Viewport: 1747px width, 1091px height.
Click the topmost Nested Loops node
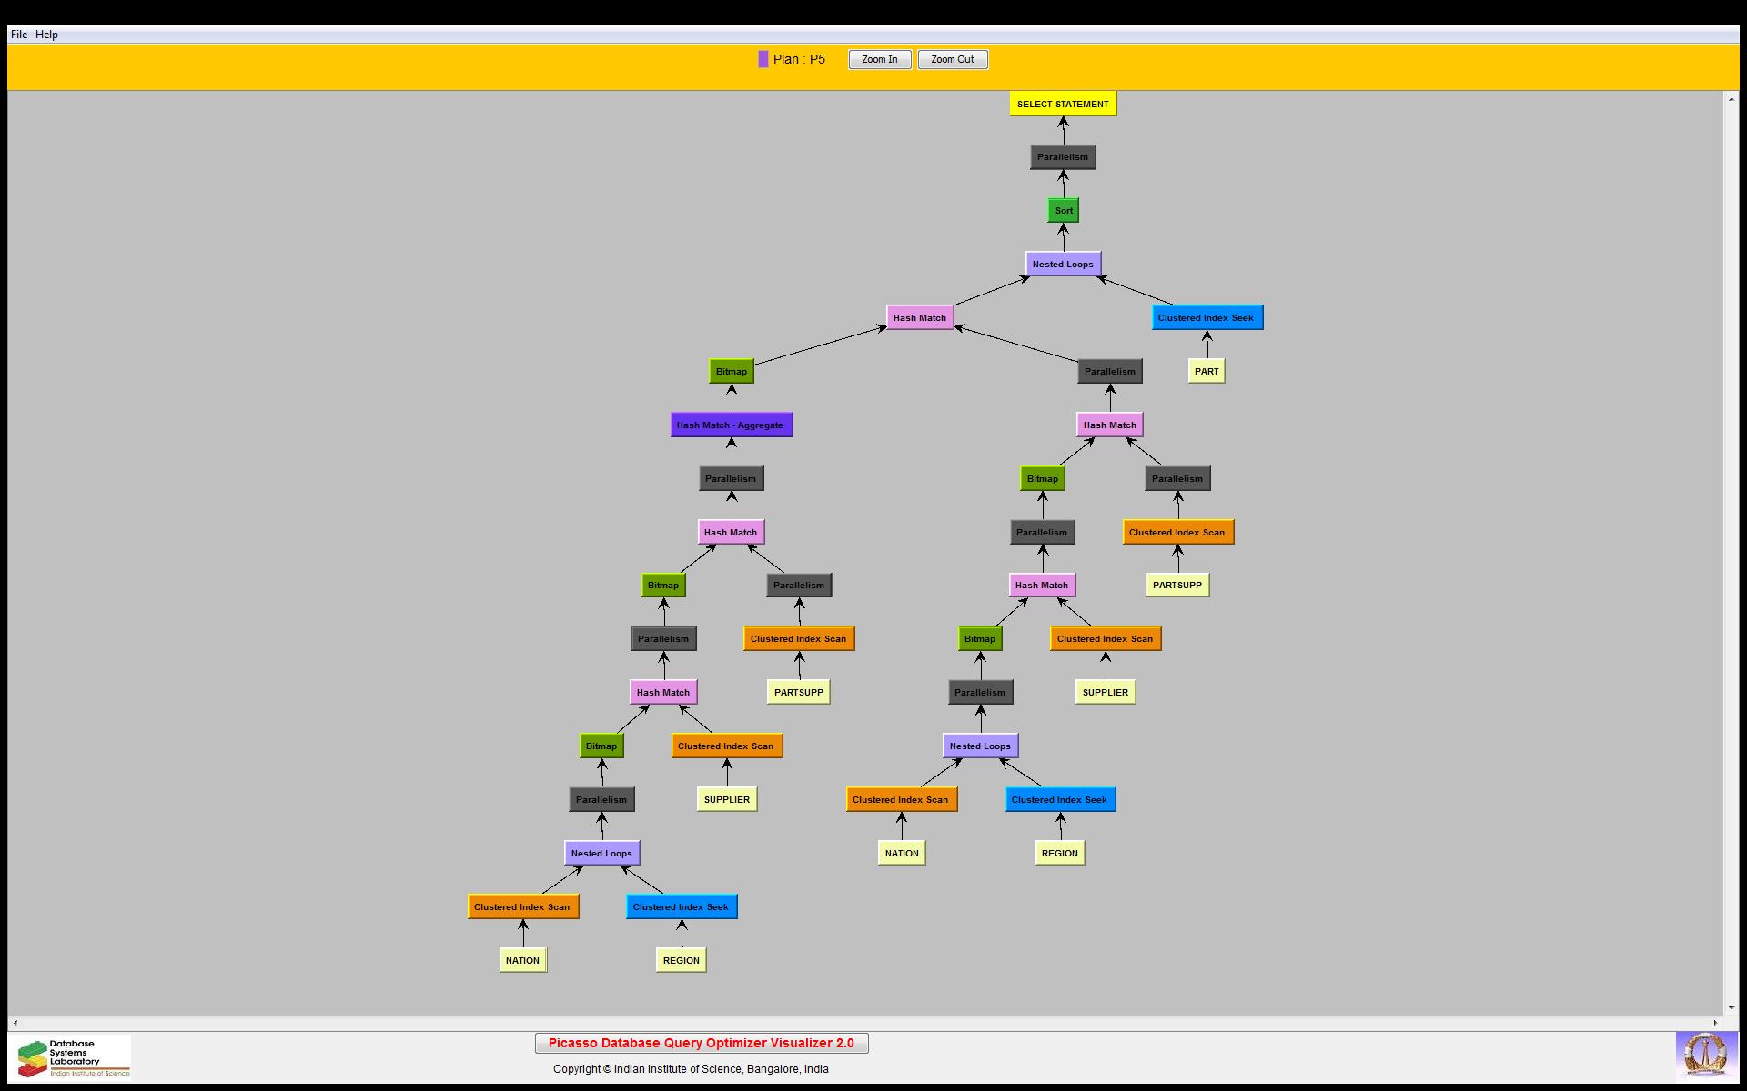(x=1062, y=265)
